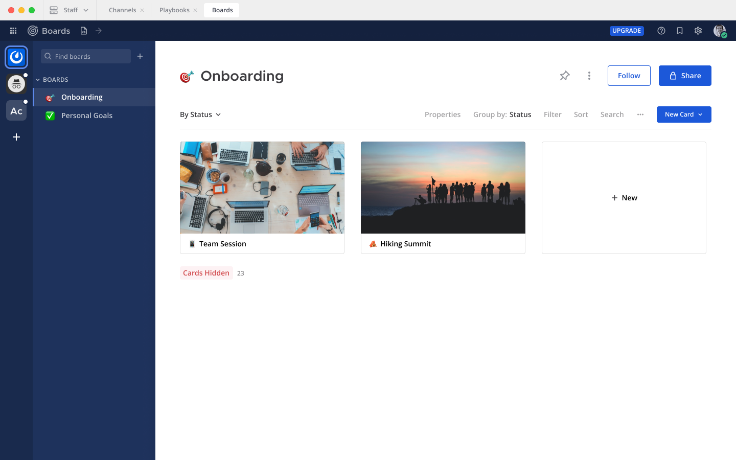Click the search magnifier in Find boards field
This screenshot has height=460, width=736.
[x=48, y=56]
